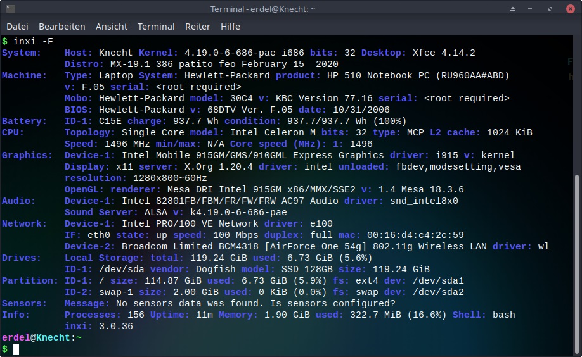Image resolution: width=582 pixels, height=357 pixels.
Task: Click the window title 'Terminal - erdel@Knecht: ~'
Action: (x=263, y=9)
